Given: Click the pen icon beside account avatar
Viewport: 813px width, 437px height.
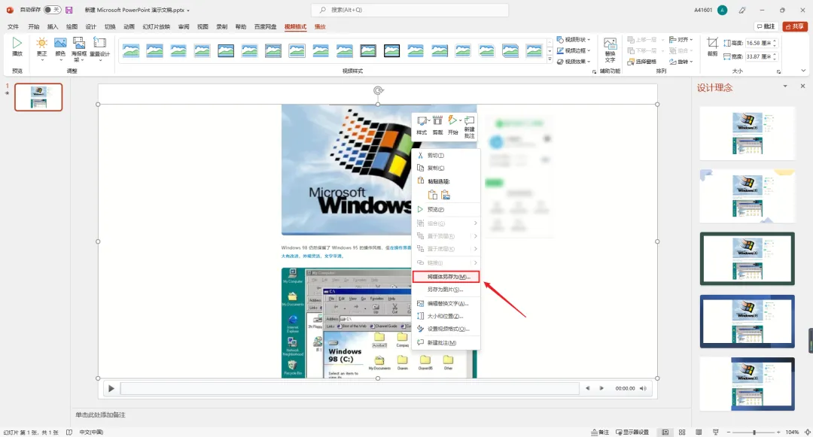Looking at the screenshot, I should click(x=742, y=10).
